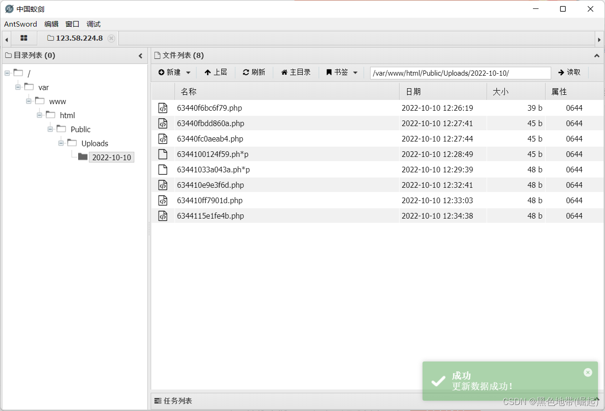This screenshot has height=411, width=605.
Task: Collapse the Public tree node
Action: click(50, 129)
